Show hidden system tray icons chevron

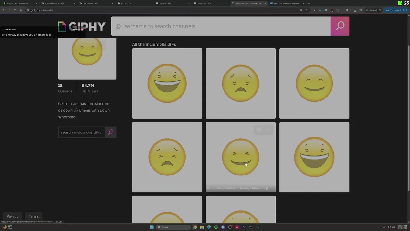coord(379,227)
